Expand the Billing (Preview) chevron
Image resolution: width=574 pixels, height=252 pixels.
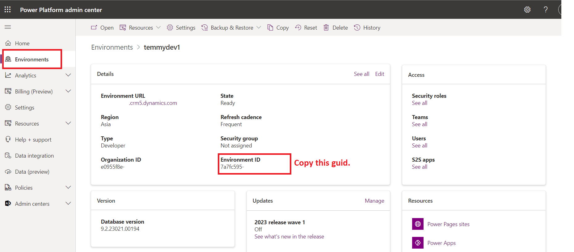[68, 91]
